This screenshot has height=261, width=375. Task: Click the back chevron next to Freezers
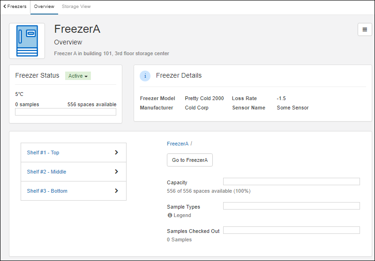(5, 7)
